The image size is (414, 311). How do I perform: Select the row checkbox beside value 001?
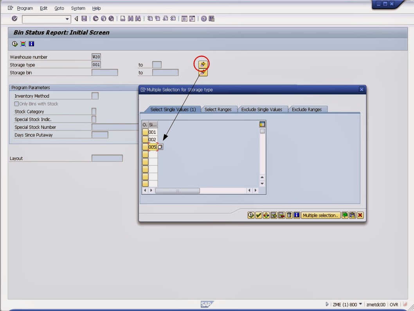145,132
